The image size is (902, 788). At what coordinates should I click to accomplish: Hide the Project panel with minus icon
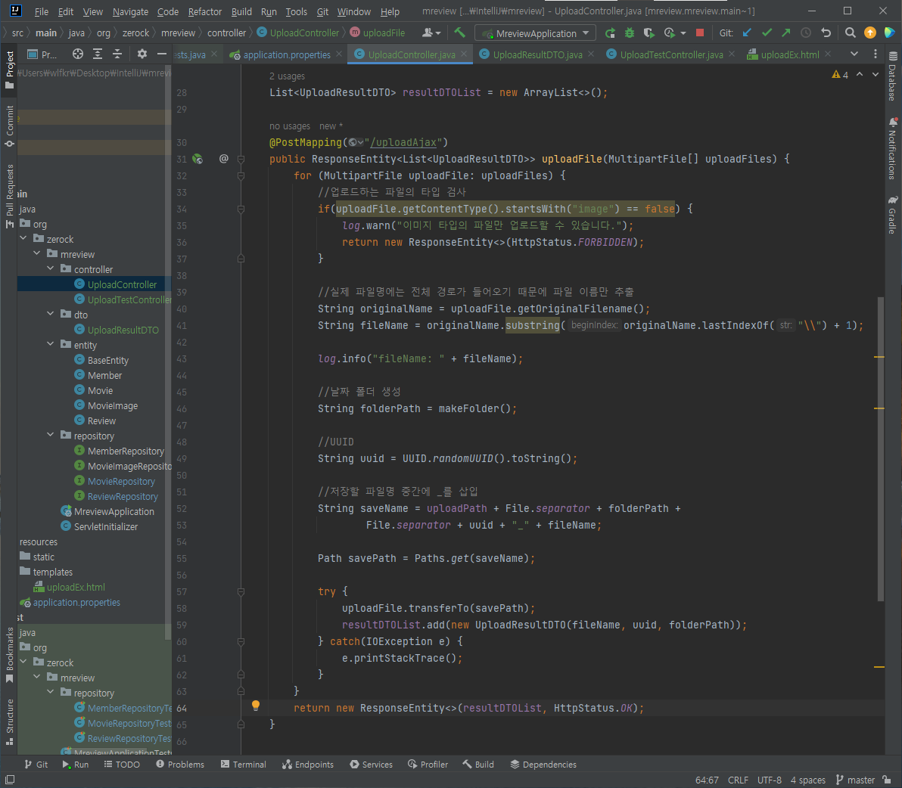(162, 54)
